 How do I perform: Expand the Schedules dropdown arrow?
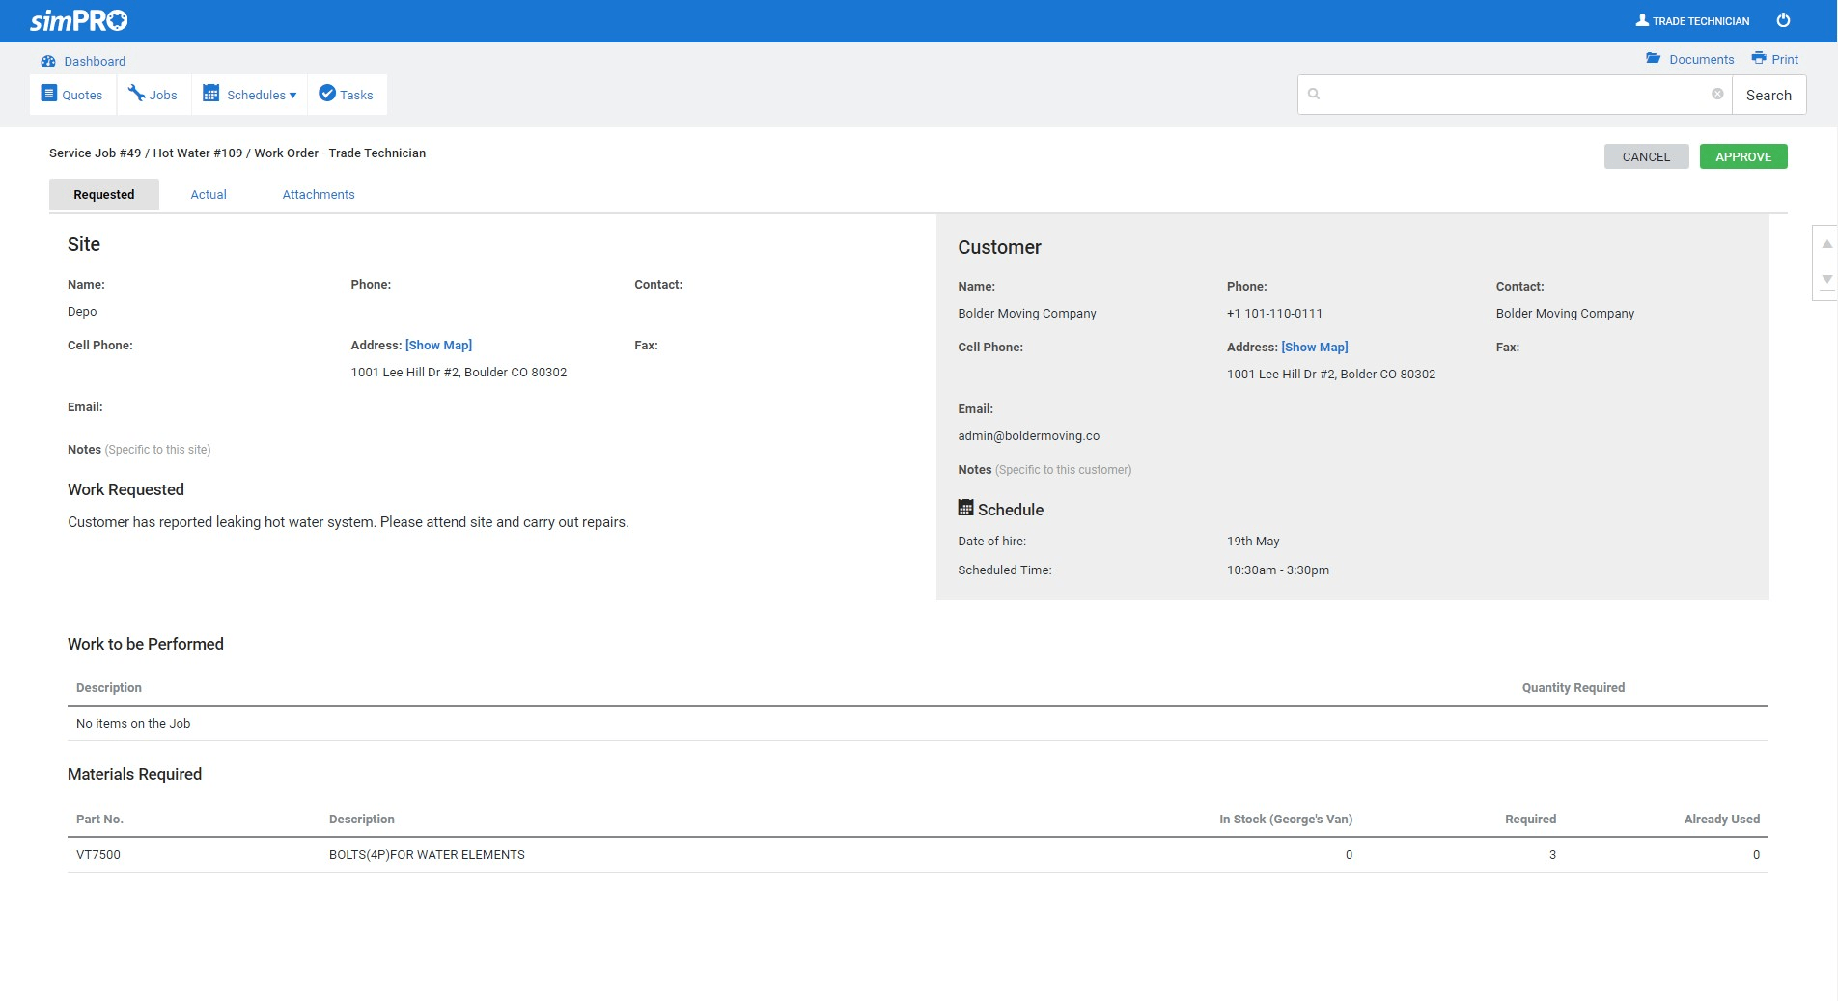click(x=292, y=96)
